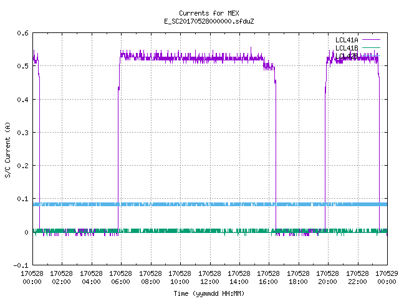
Task: Click the y-axis tick value -0.1
Action: (21, 265)
